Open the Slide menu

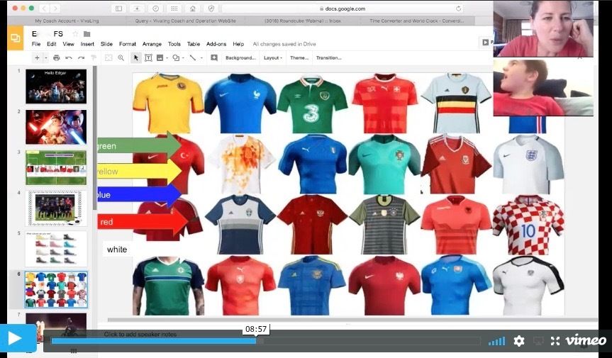pos(106,44)
